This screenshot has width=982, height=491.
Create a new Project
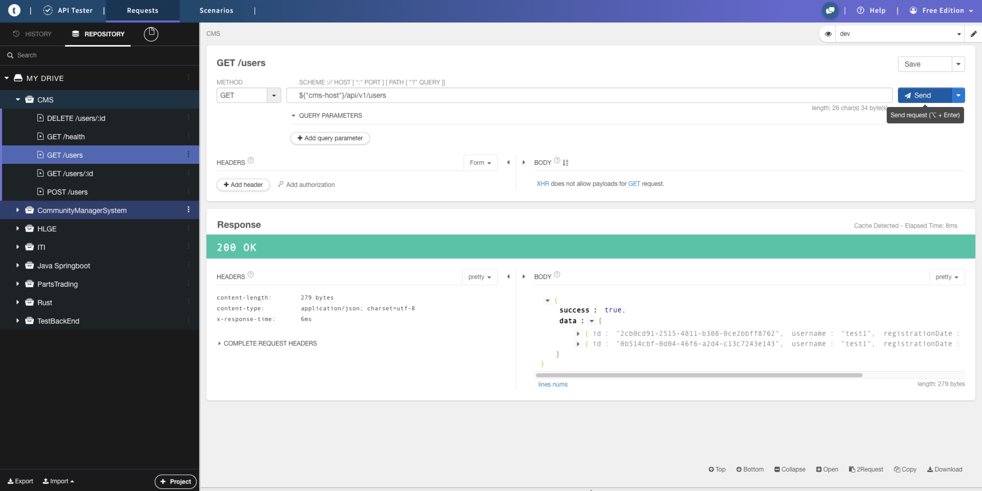click(175, 482)
